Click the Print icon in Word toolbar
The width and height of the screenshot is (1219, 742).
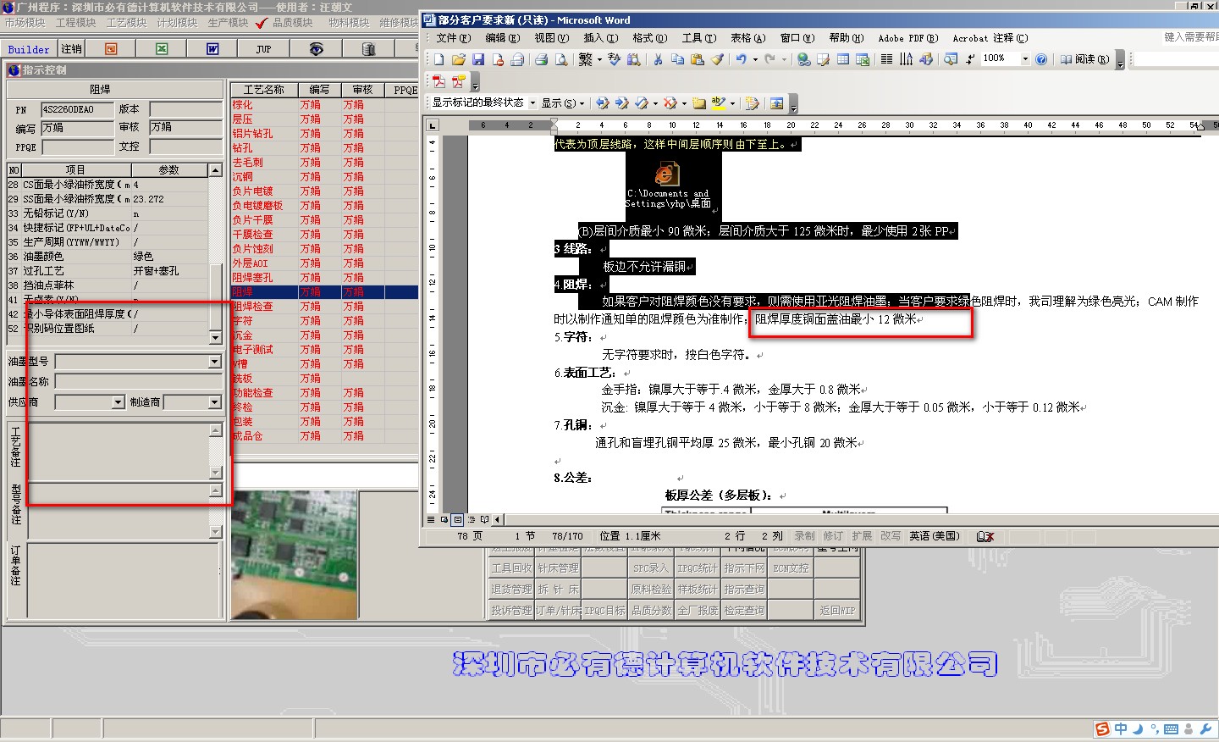pos(541,59)
